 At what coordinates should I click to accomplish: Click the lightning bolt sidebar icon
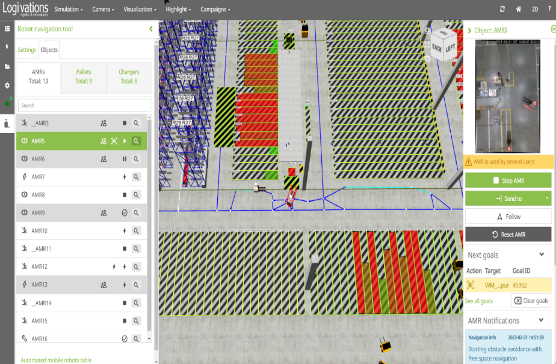coord(7,47)
